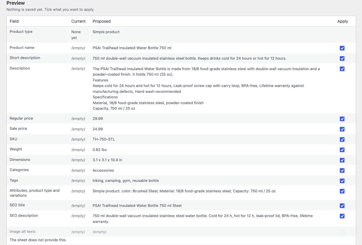Viewport: 362px width, 245px height.
Task: Click the Current column header
Action: (x=79, y=21)
